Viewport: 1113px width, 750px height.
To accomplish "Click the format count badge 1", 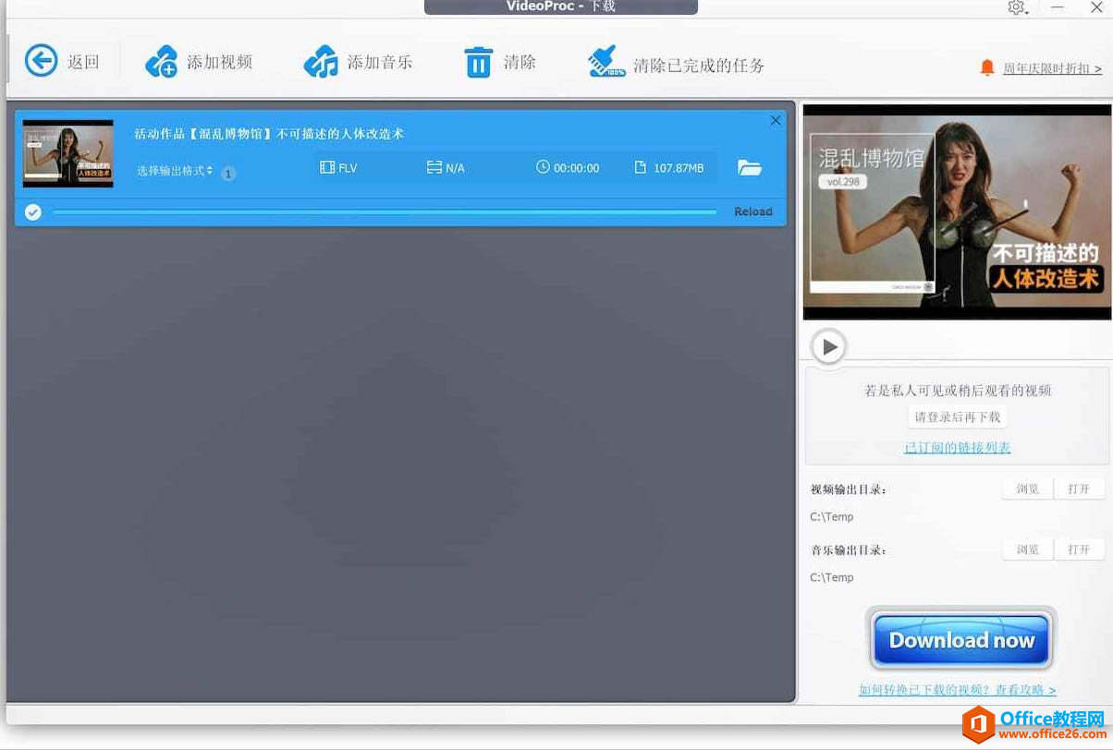I will [x=228, y=173].
